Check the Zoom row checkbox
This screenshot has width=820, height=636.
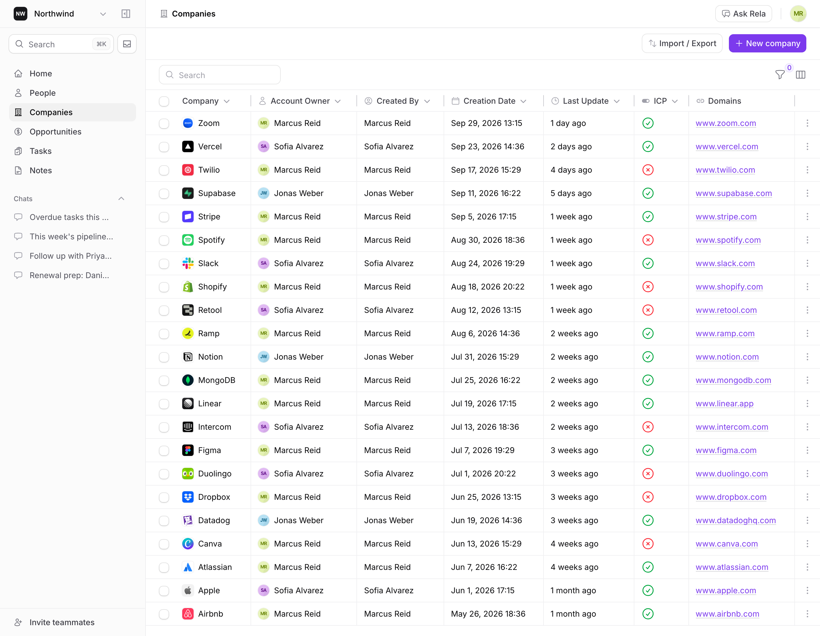pyautogui.click(x=164, y=124)
